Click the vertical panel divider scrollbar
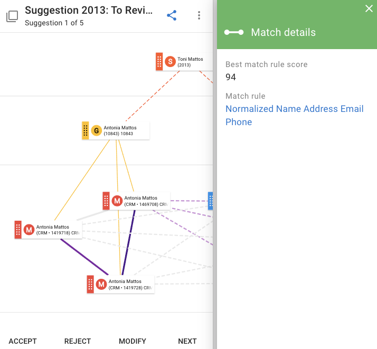Viewport: 377px width, 349px height. point(215,174)
